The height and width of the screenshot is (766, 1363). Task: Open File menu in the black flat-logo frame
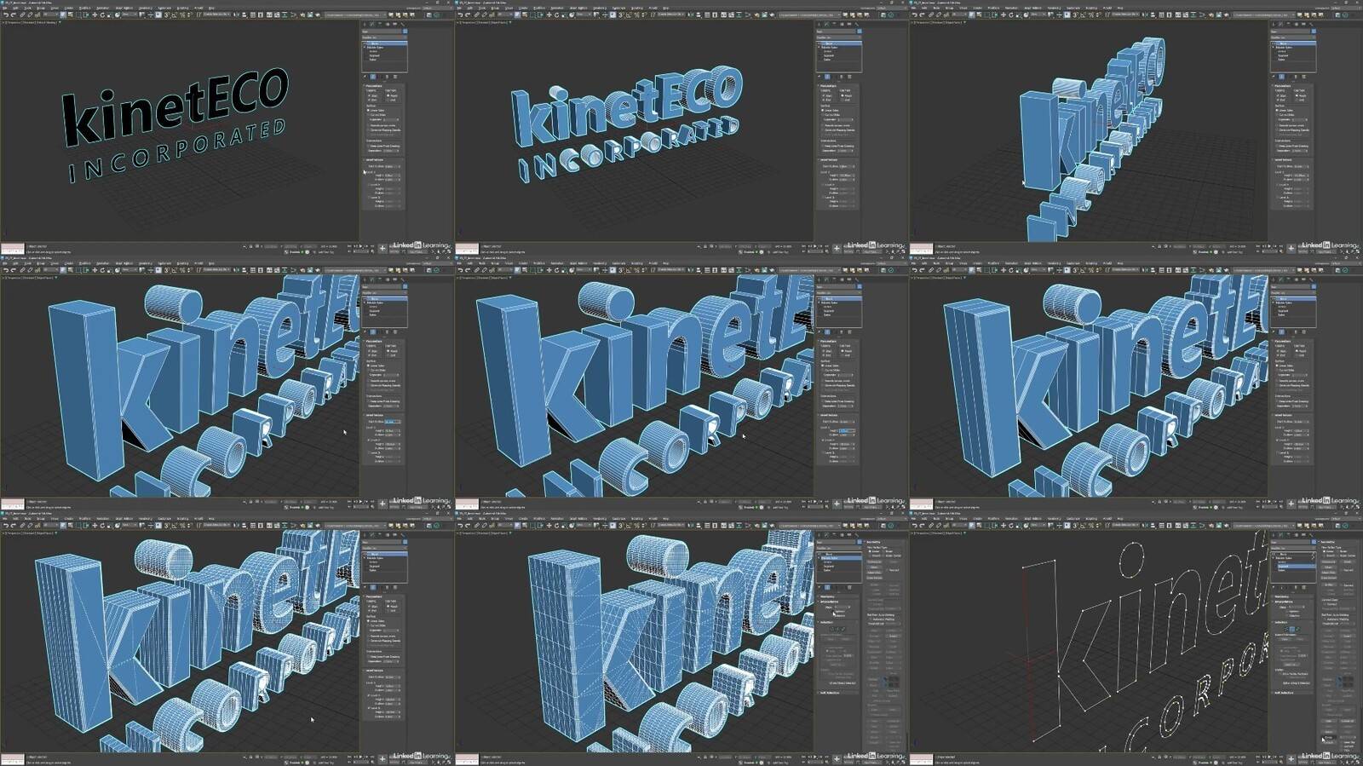click(x=4, y=8)
